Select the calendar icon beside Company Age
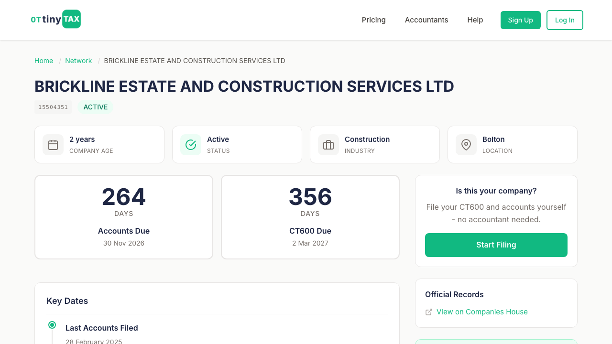Viewport: 612px width, 344px height. point(53,144)
